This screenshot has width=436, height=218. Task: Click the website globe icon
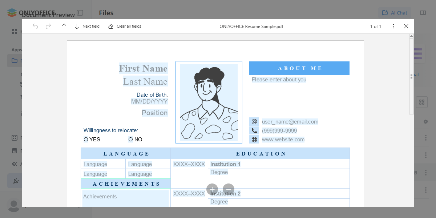click(254, 140)
